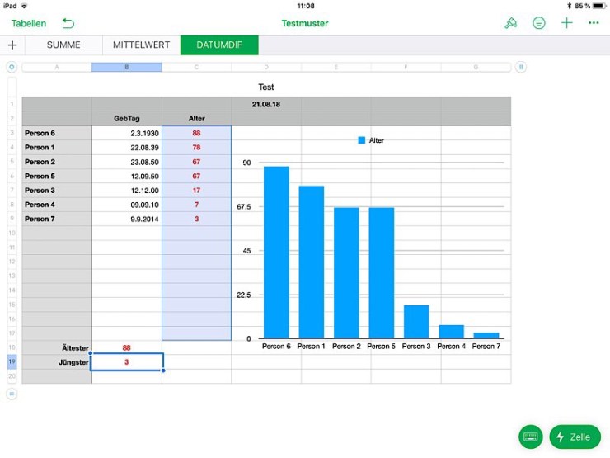The height and width of the screenshot is (458, 610).
Task: Open the sort and filter options
Action: [538, 23]
